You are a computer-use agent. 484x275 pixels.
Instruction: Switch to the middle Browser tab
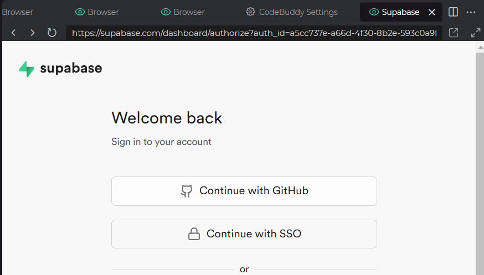point(97,12)
